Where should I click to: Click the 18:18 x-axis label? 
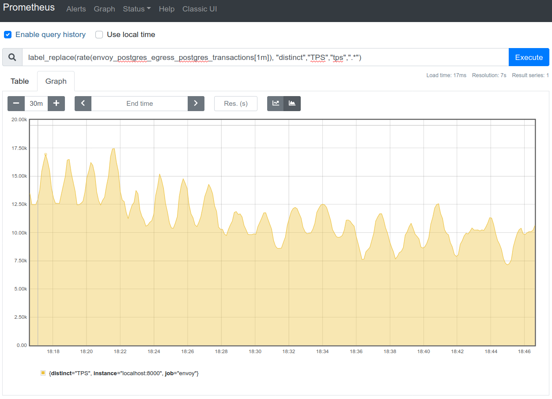pos(53,351)
